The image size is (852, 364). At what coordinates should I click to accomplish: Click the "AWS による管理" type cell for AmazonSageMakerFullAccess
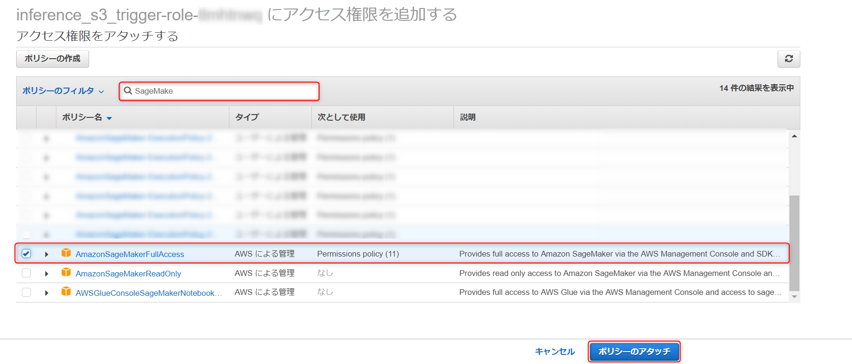pos(264,254)
